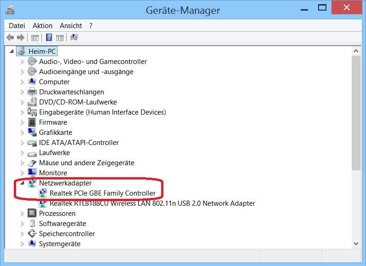Select the Softwaregeräte label
366x266 pixels.
[63, 224]
